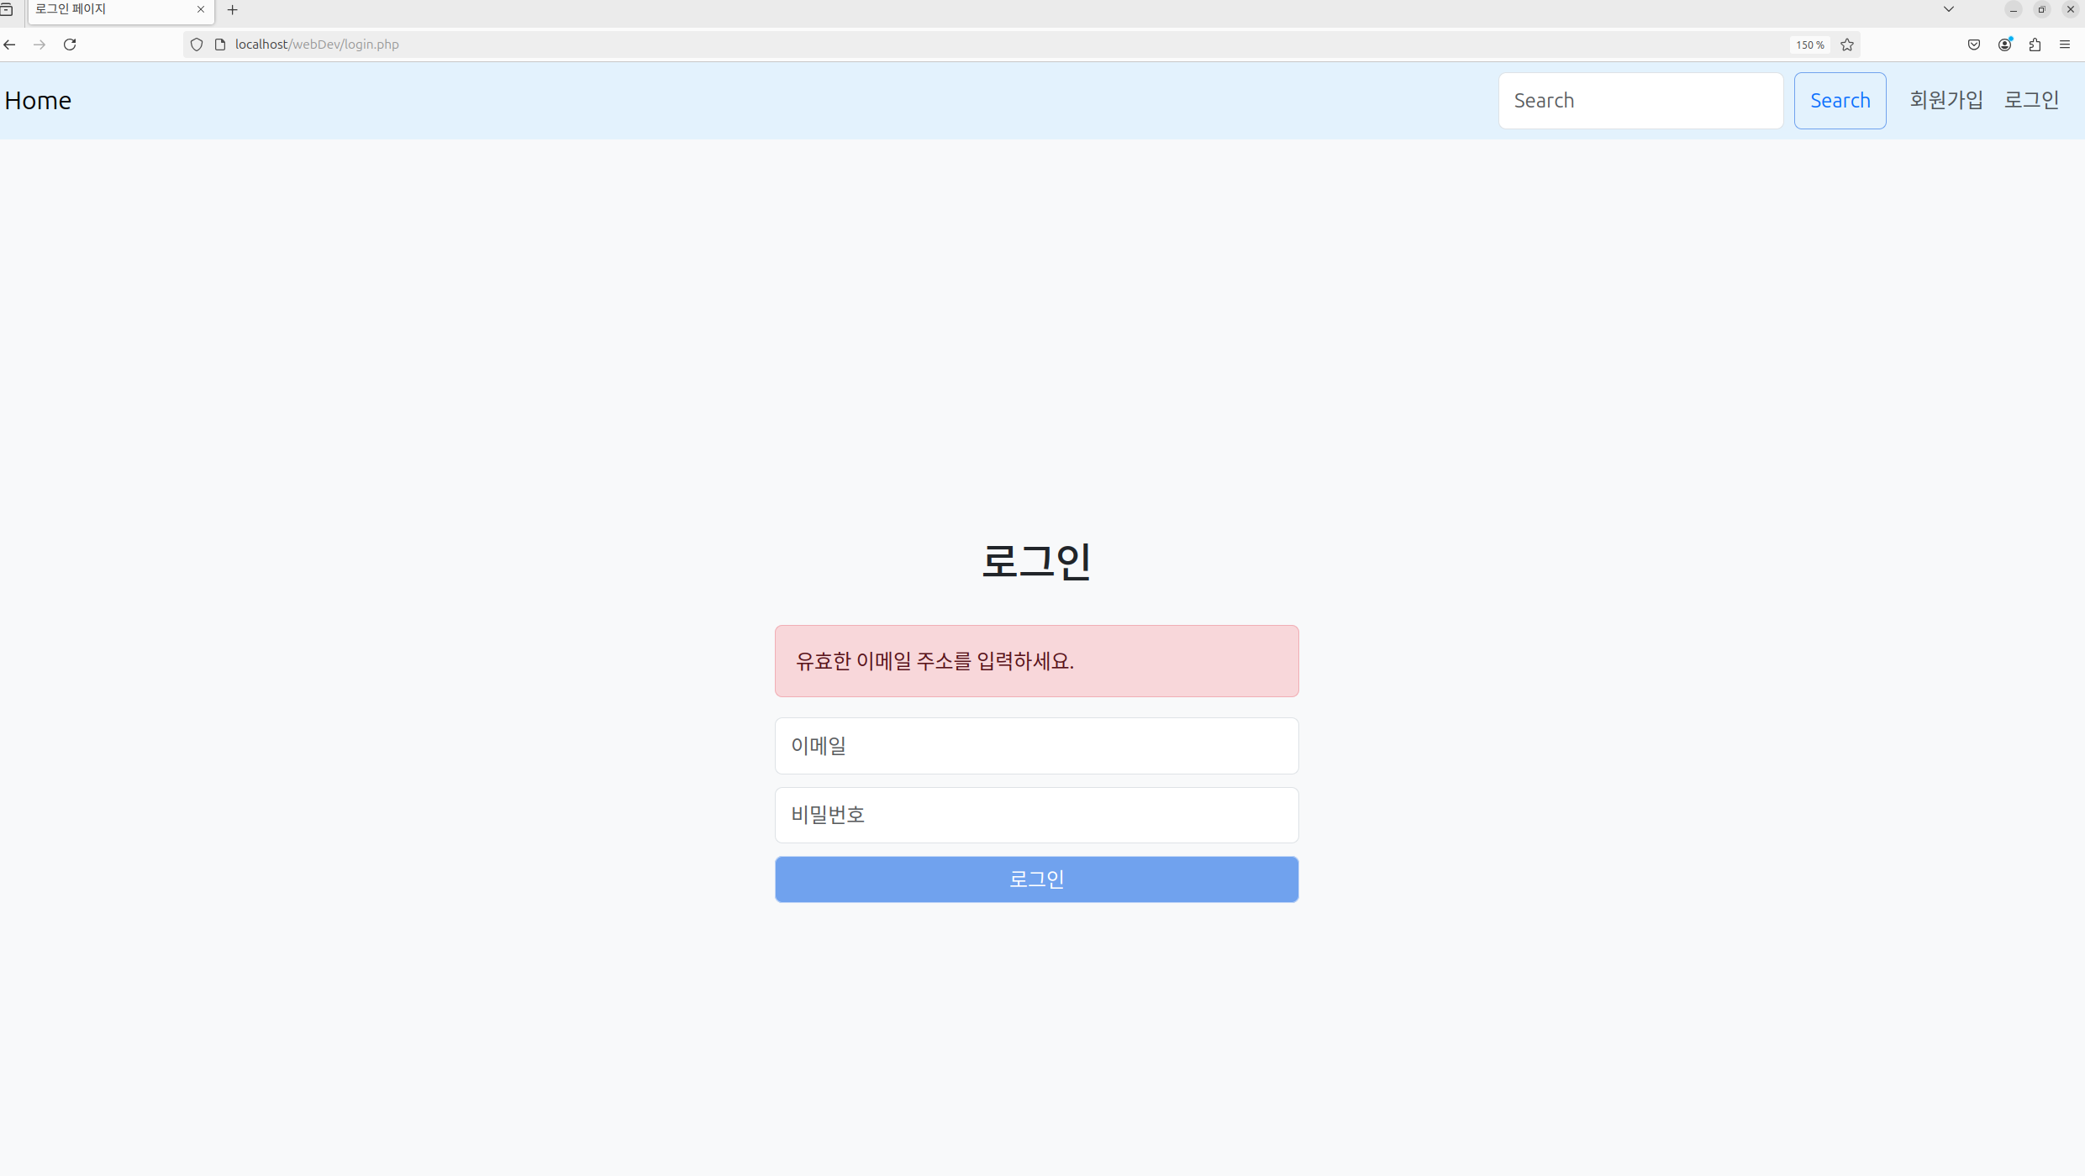Screen dimensions: 2085x1176
Task: Open the extensions puzzle icon
Action: tap(2035, 44)
